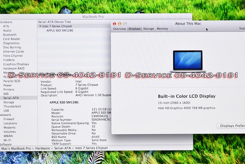The width and height of the screenshot is (245, 164).
Task: Click the 'Native Command Queuing:' label
Action: click(70, 123)
